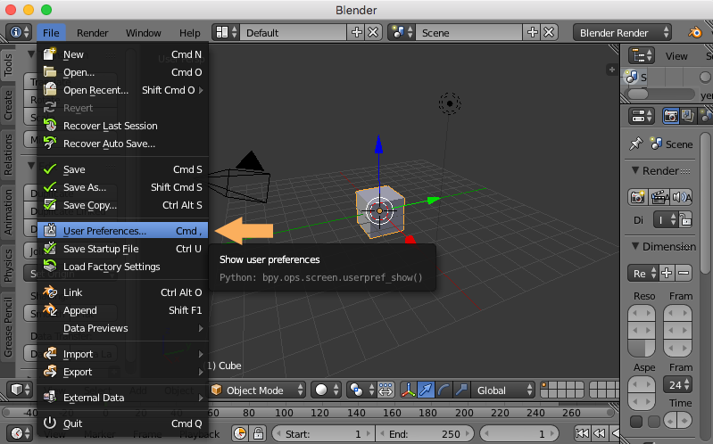Image resolution: width=713 pixels, height=444 pixels.
Task: Select the Render properties camera tab
Action: click(x=671, y=115)
